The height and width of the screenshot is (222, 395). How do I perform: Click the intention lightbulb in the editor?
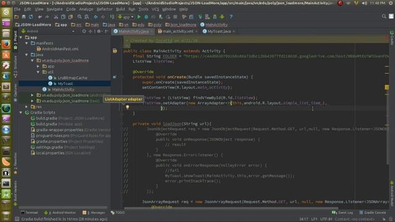pos(128,107)
